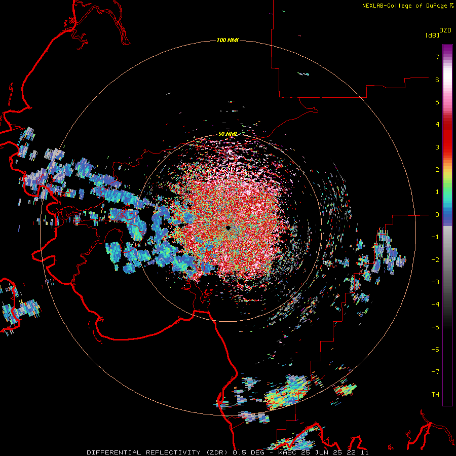Click the -6 dB scale tick label
This screenshot has width=456, height=456.
click(435, 350)
